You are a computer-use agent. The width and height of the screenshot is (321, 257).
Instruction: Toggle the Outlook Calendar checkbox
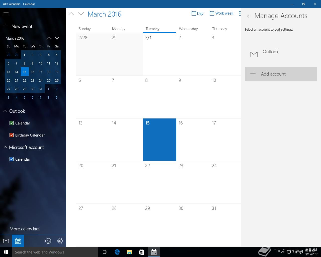pos(12,123)
